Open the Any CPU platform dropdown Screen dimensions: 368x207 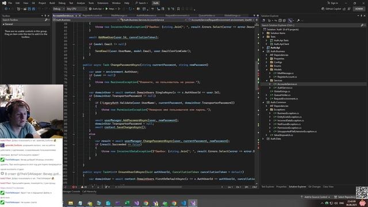pyautogui.click(x=76, y=9)
